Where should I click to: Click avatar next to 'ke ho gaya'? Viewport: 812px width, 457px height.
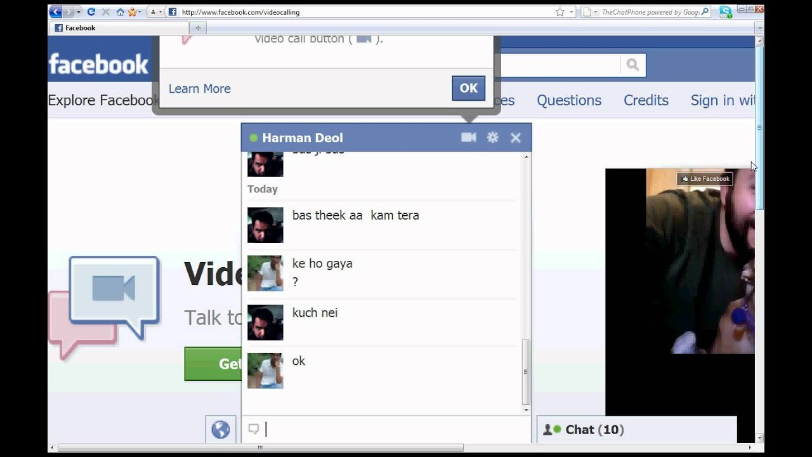(x=265, y=273)
